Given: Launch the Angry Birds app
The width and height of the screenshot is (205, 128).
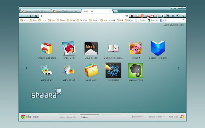Looking at the screenshot, I should [69, 48].
